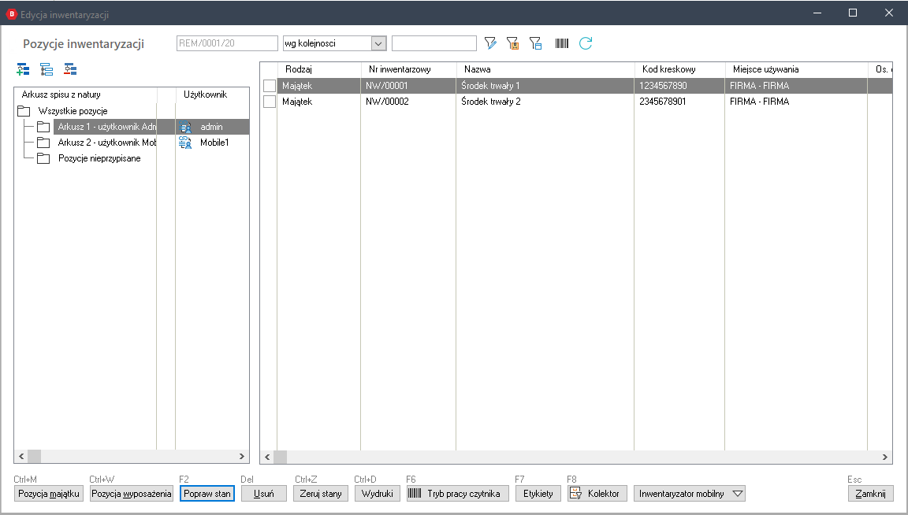Screen dimensions: 908x515
Task: Click the delete inventory sheet icon
Action: (70, 69)
